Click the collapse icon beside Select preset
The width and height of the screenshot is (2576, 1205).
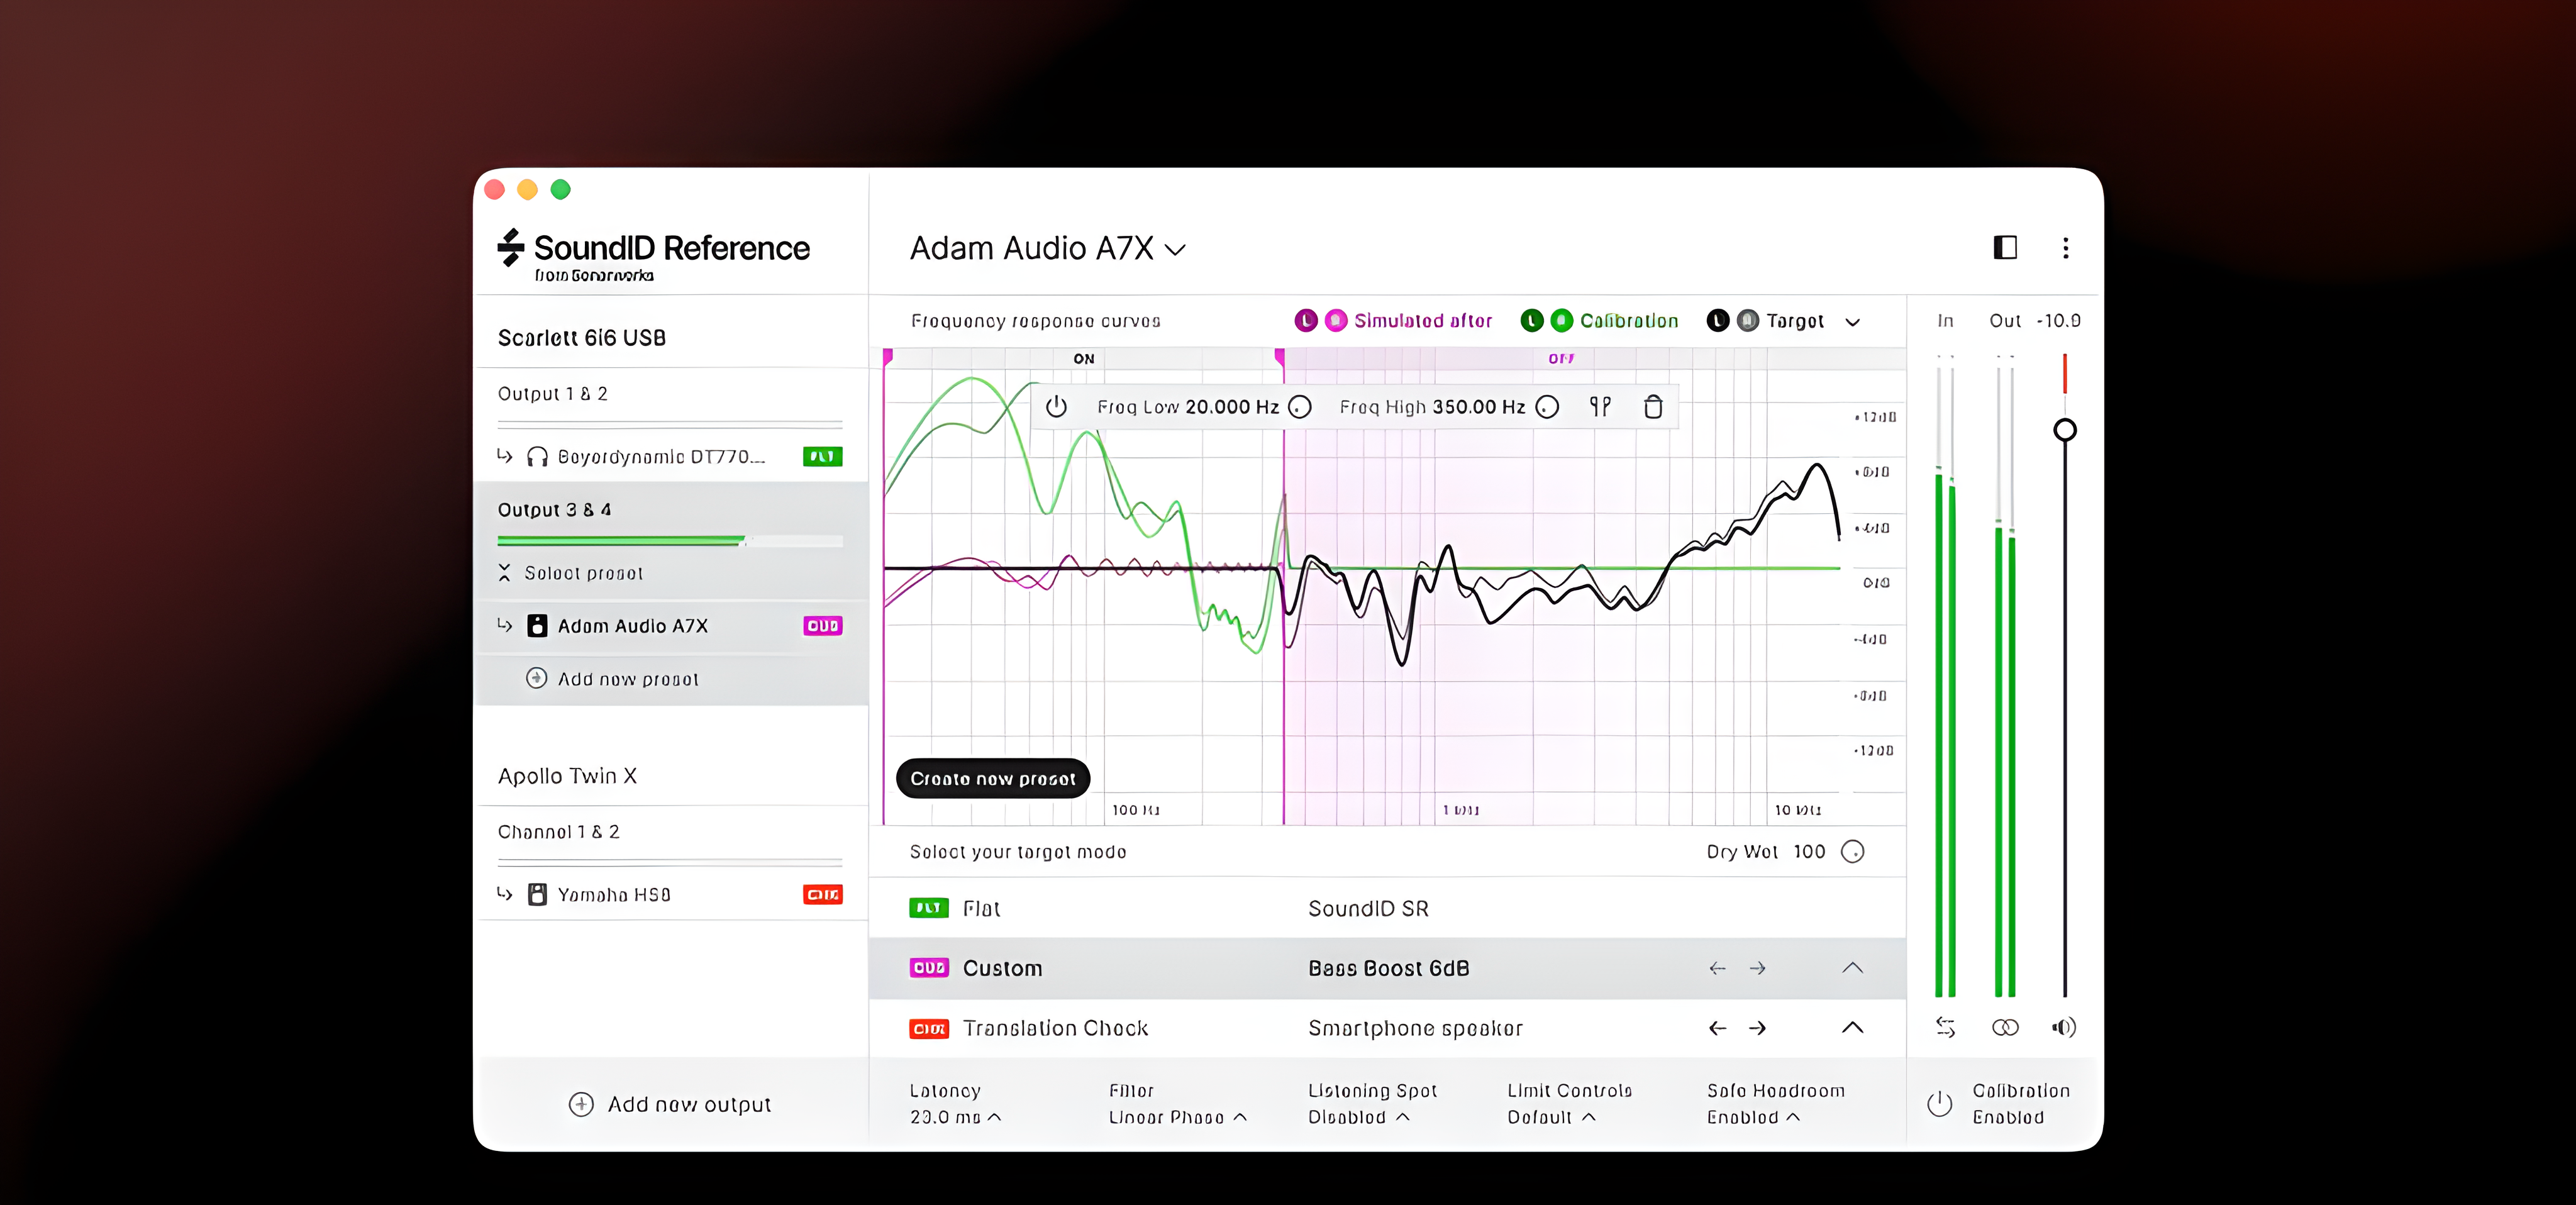pyautogui.click(x=504, y=572)
